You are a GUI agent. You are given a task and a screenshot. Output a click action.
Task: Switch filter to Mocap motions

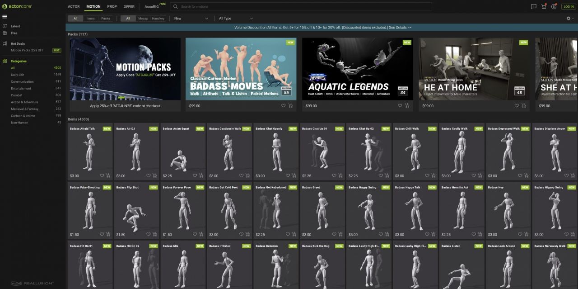coord(143,19)
